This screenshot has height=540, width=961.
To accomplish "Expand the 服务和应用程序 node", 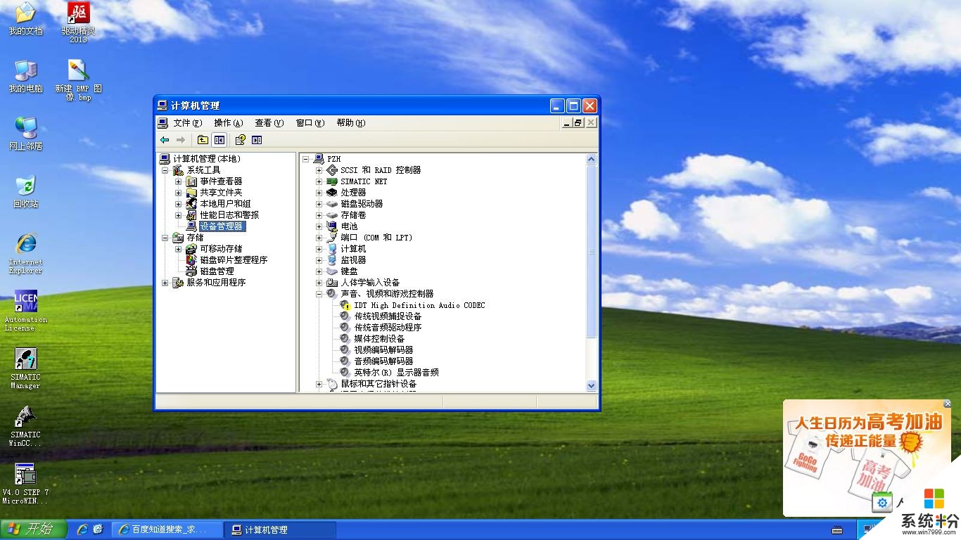I will 165,283.
